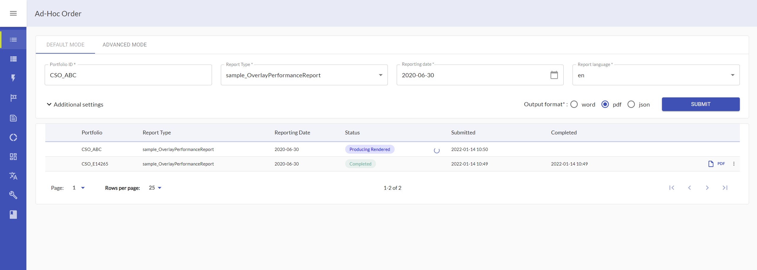Click the Portfolio ID input field
The image size is (757, 270).
[x=128, y=75]
